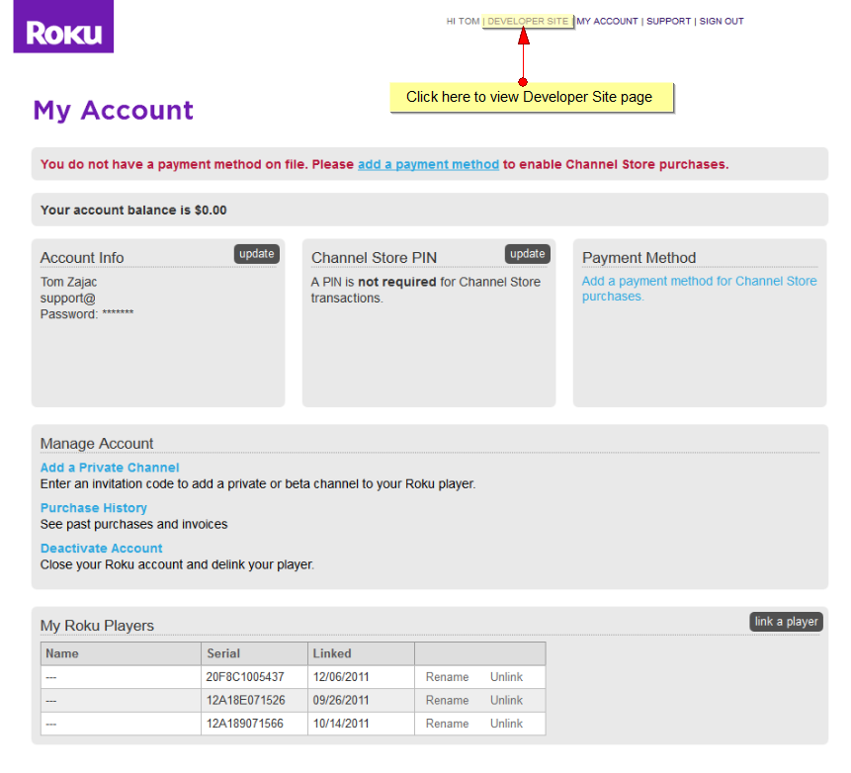Image resolution: width=851 pixels, height=773 pixels.
Task: Click the My Account page heading
Action: [x=113, y=110]
